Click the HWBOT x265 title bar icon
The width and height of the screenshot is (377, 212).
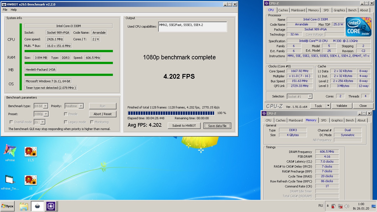[x=4, y=4]
